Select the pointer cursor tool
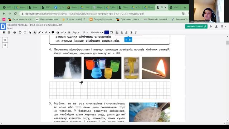 coord(30,33)
